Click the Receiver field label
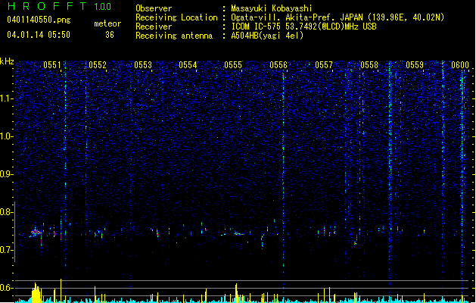 (x=154, y=27)
